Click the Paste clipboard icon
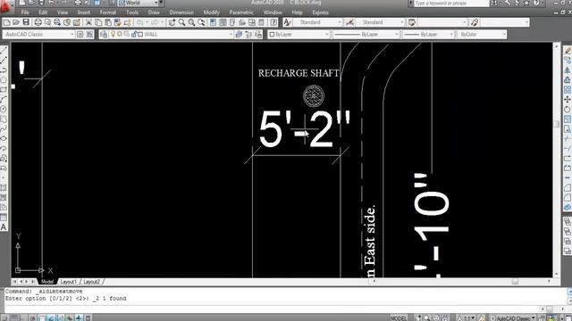This screenshot has height=321, width=572. 108,22
